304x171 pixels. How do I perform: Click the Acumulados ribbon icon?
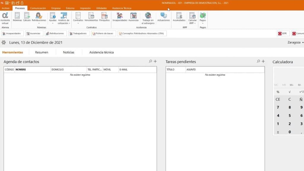(179, 17)
